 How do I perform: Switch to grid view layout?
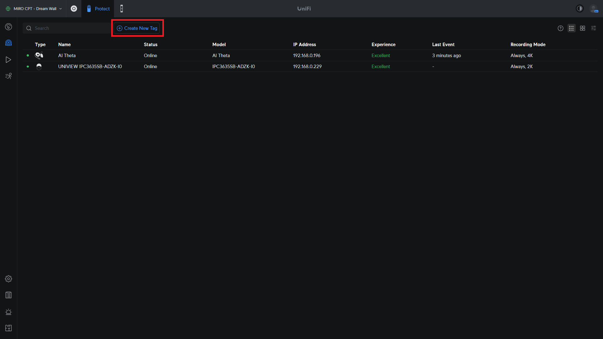click(x=582, y=28)
